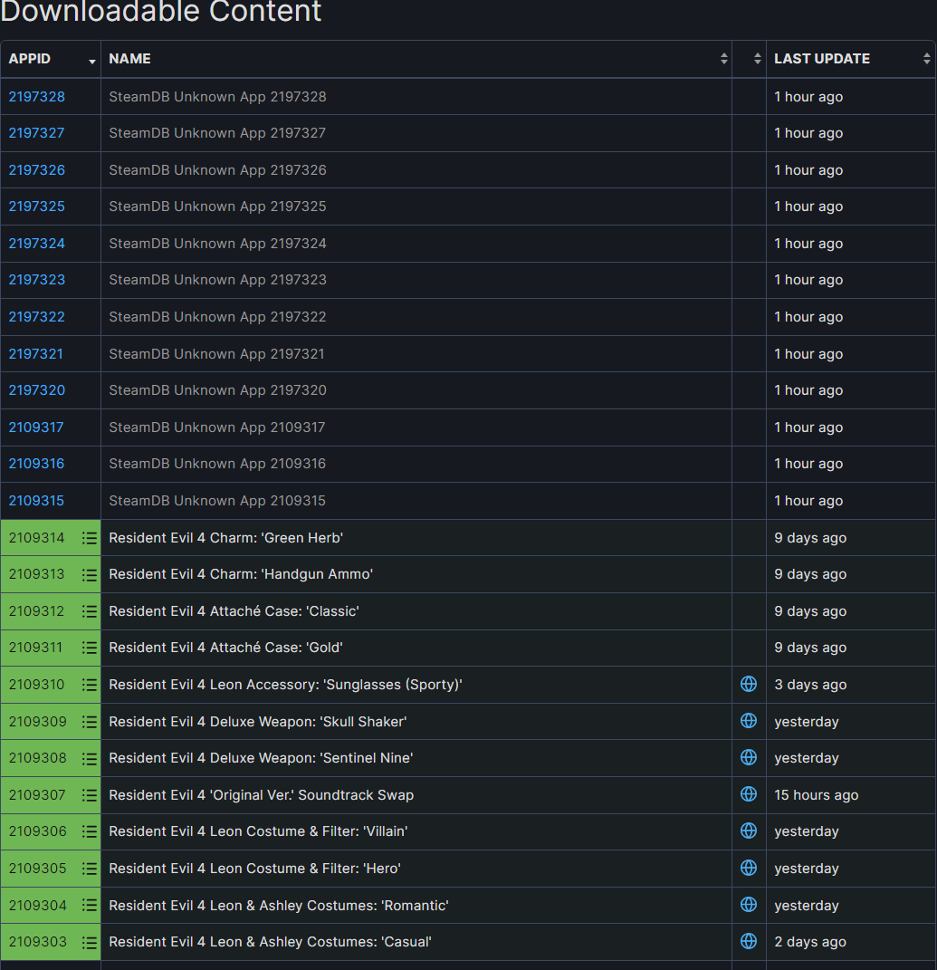Open app link 2197326
The width and height of the screenshot is (937, 970).
pos(36,170)
